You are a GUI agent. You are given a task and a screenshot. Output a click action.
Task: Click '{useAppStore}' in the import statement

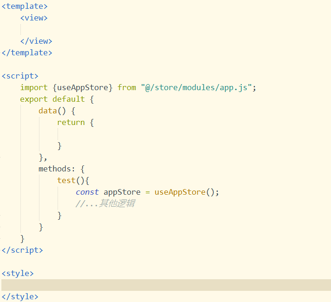pos(83,88)
